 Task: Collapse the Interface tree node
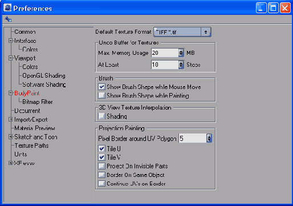[10, 41]
